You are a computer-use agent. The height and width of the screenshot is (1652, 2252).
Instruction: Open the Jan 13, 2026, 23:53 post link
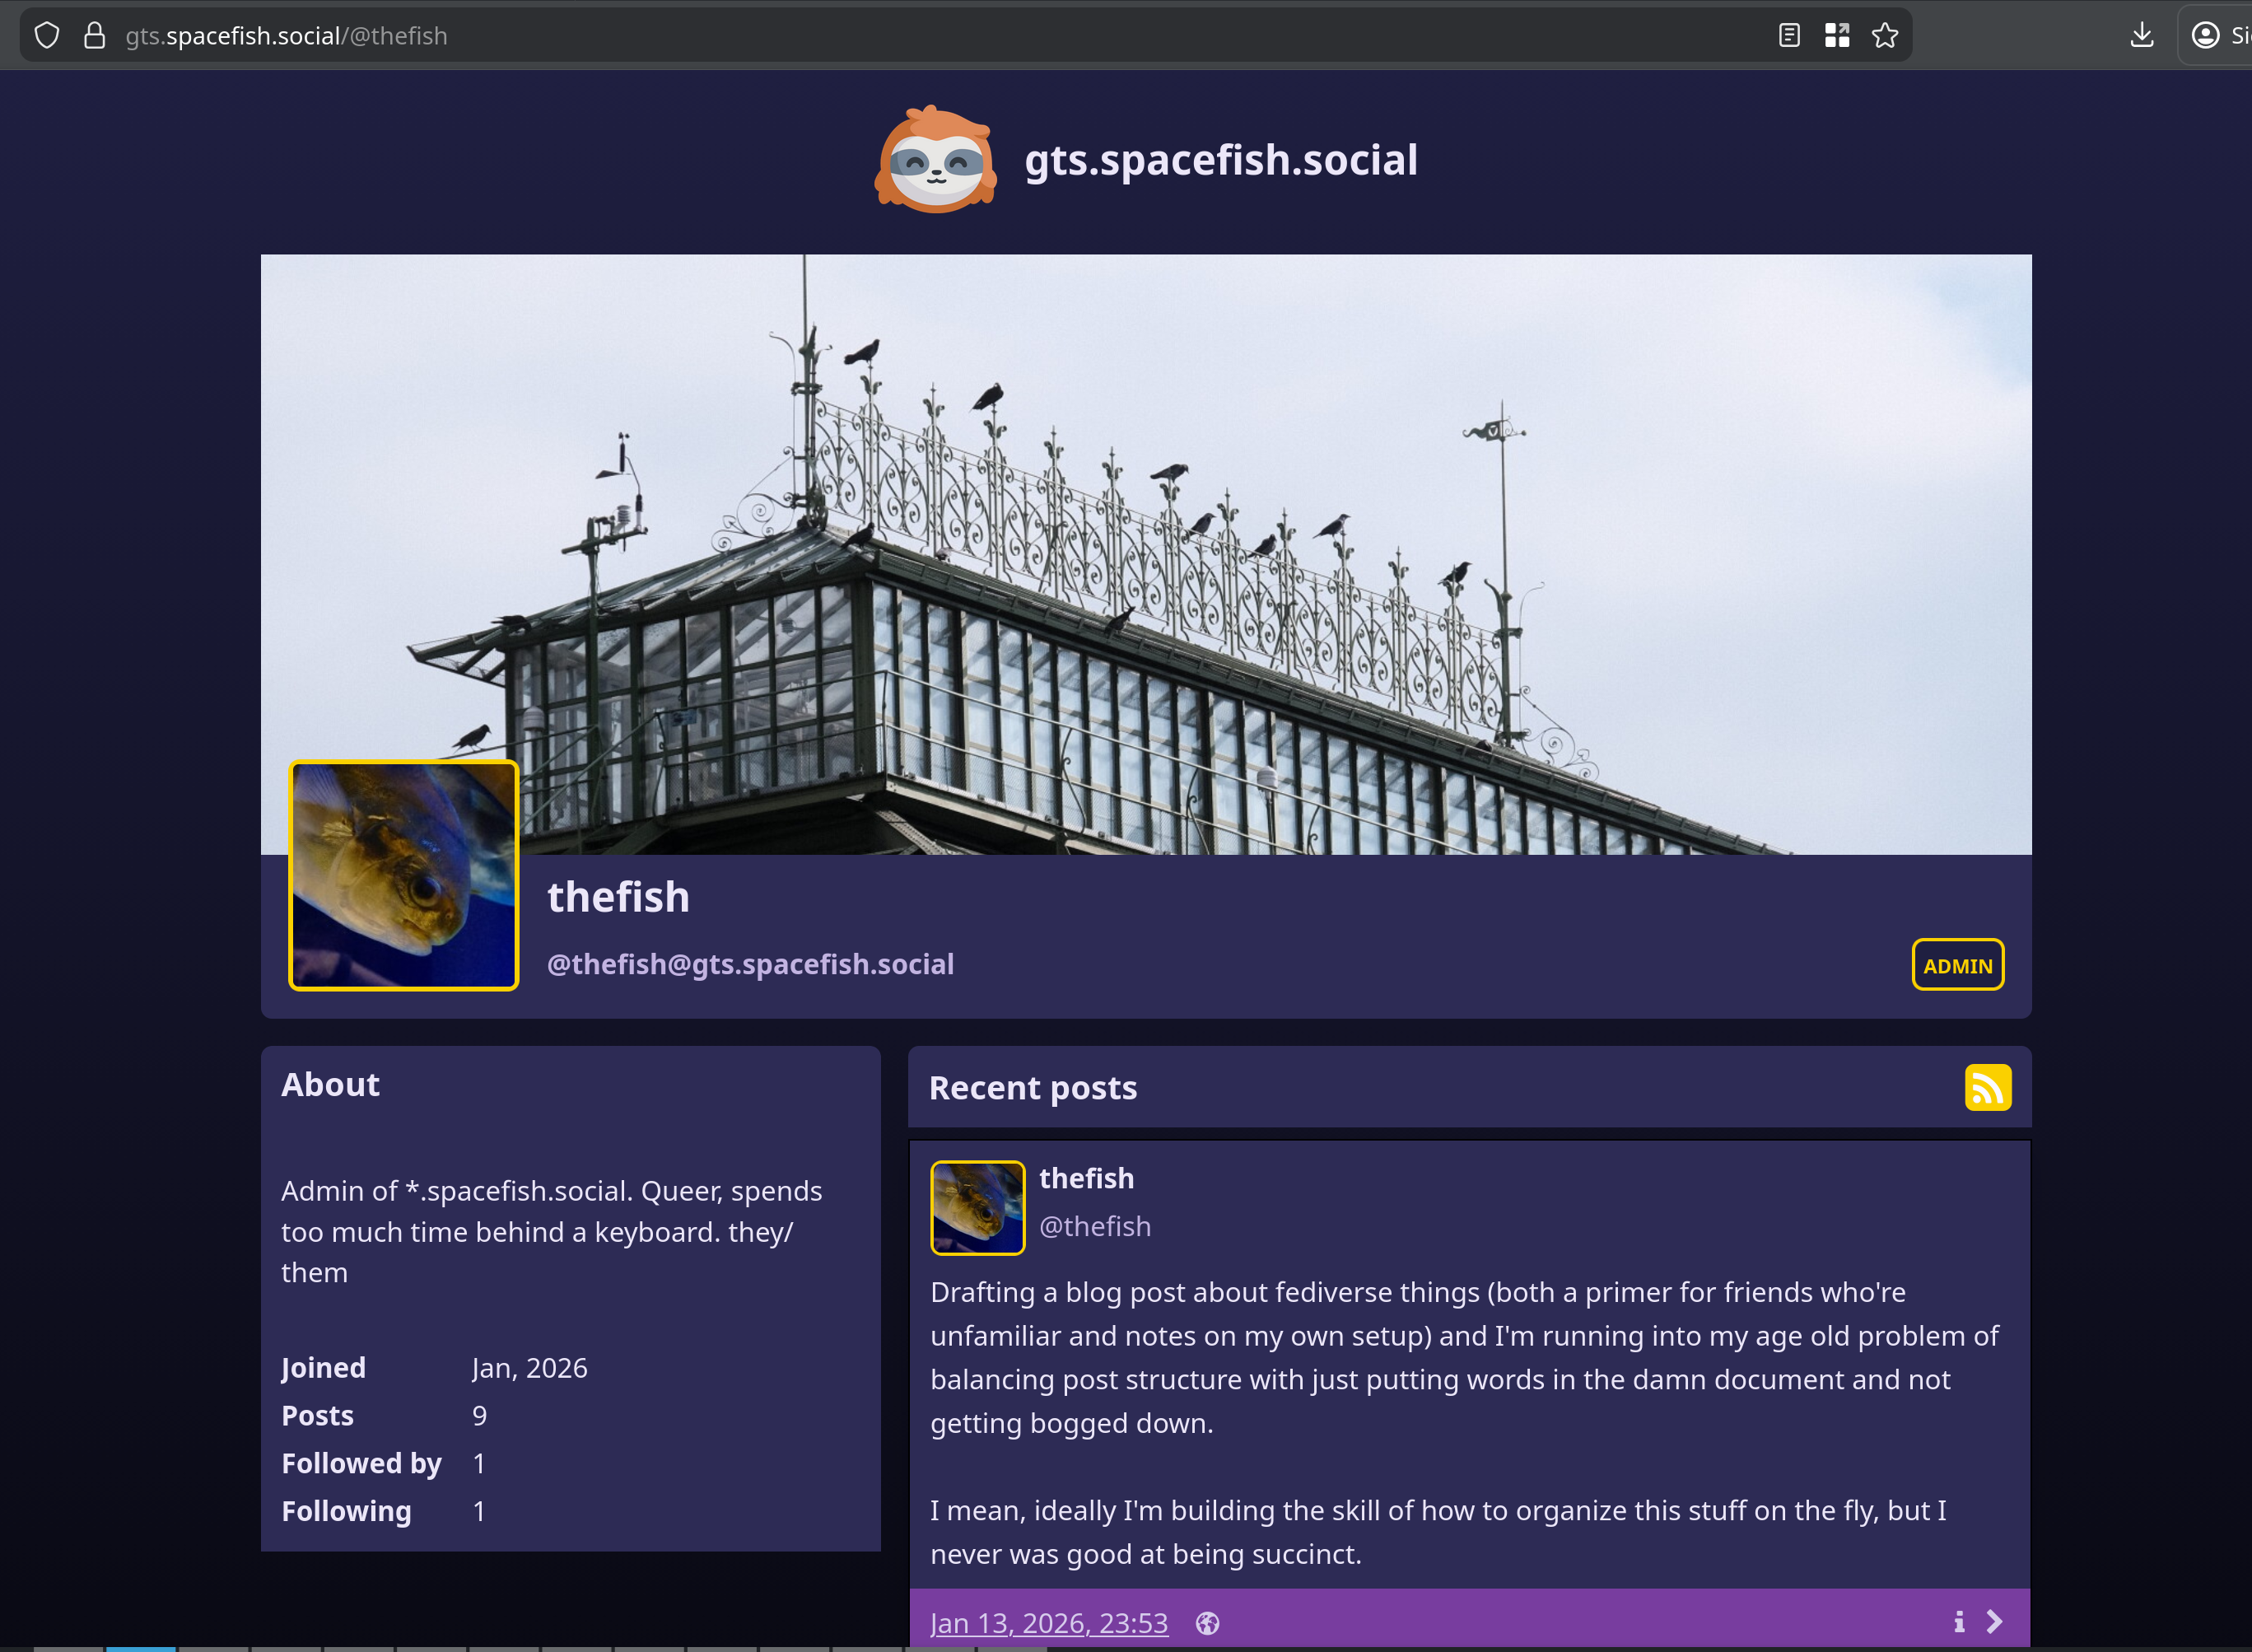[x=1048, y=1622]
